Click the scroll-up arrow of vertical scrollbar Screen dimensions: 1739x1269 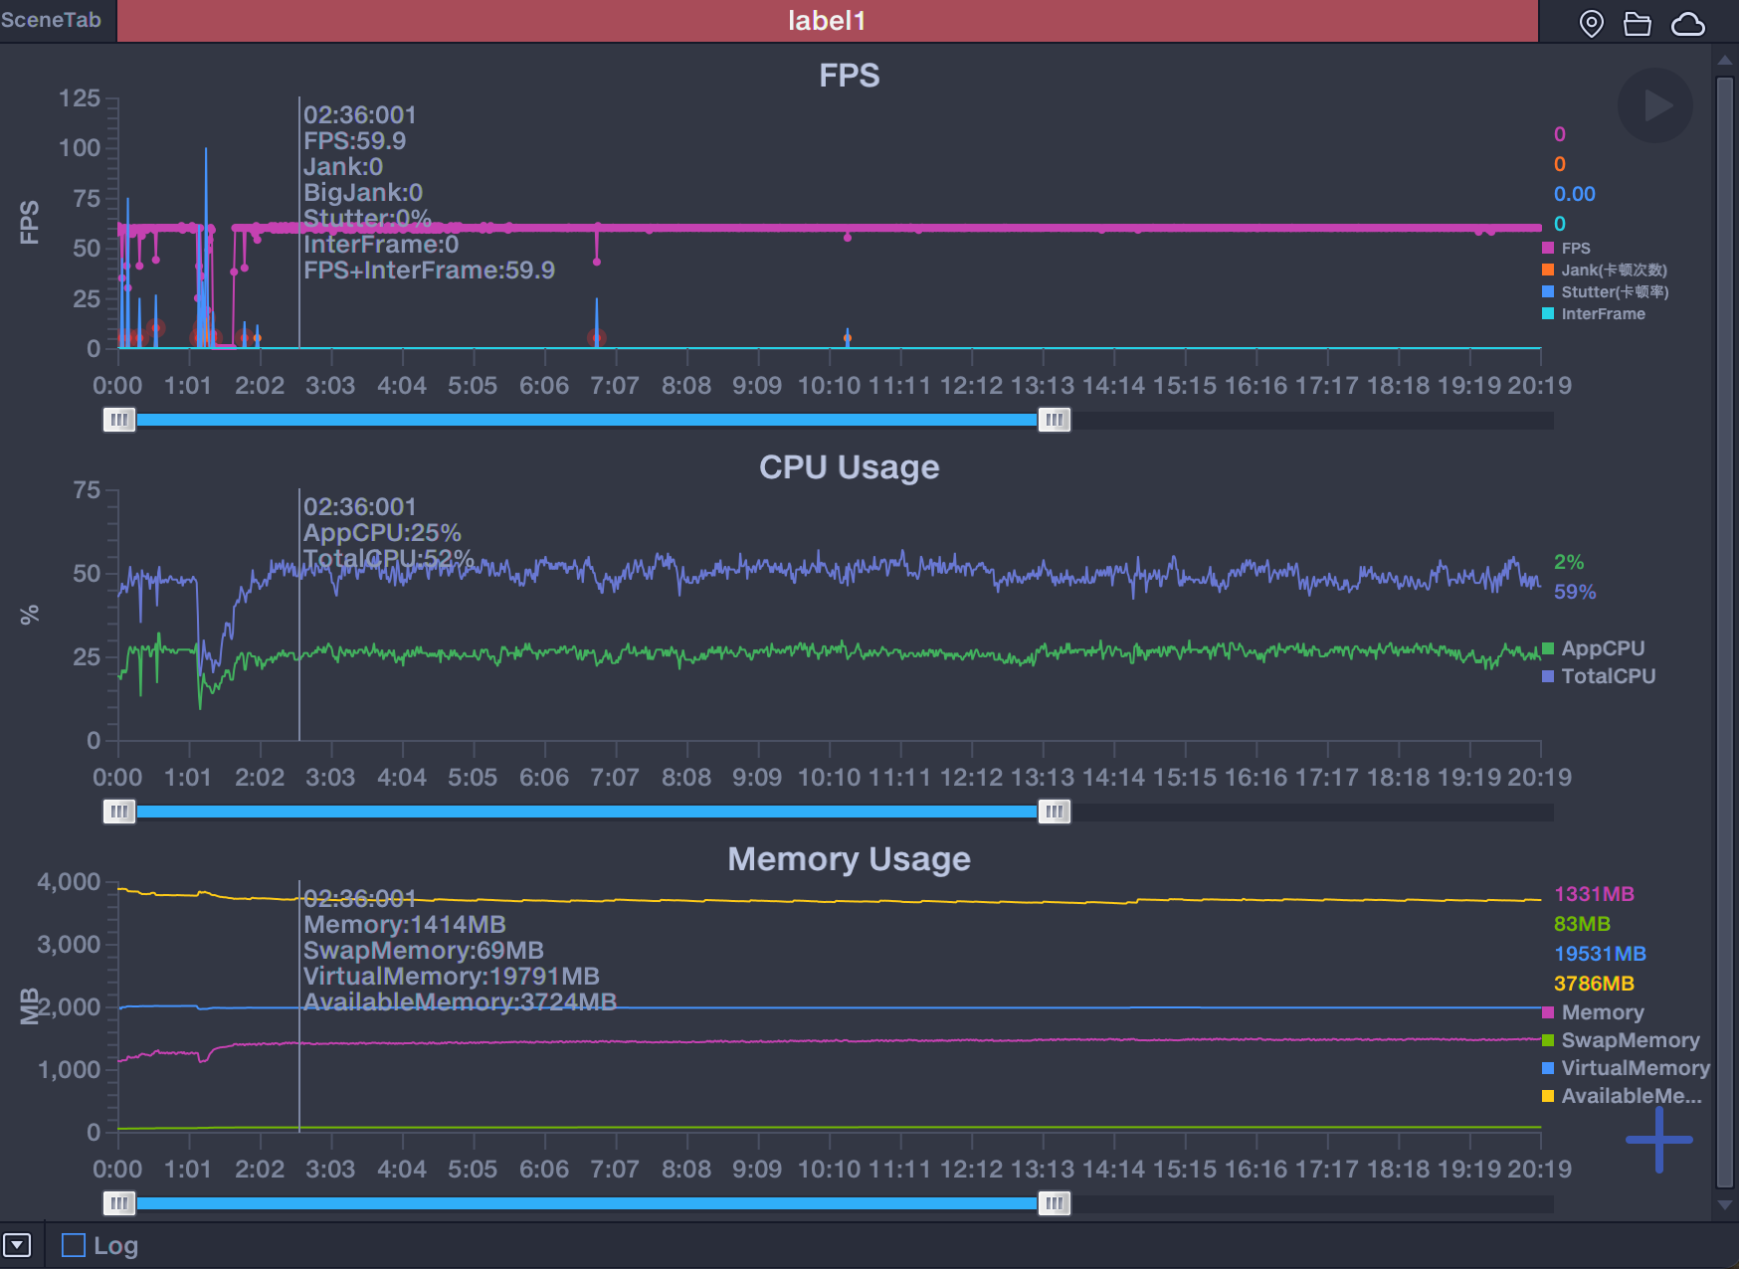point(1725,61)
